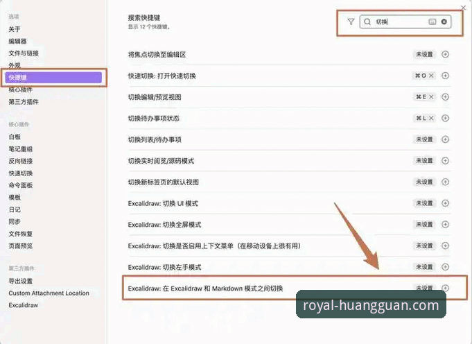
Task: Click the 搜索快捷键 heading text
Action: 144,18
